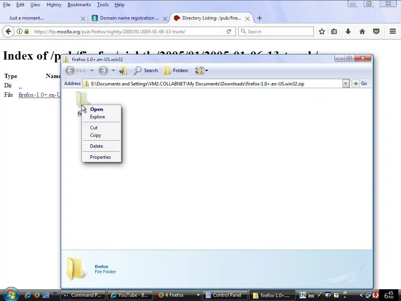
Task: Reload the current page
Action: pos(229,31)
